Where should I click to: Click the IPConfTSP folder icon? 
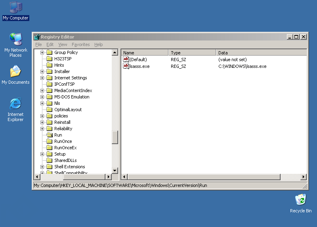[49, 84]
